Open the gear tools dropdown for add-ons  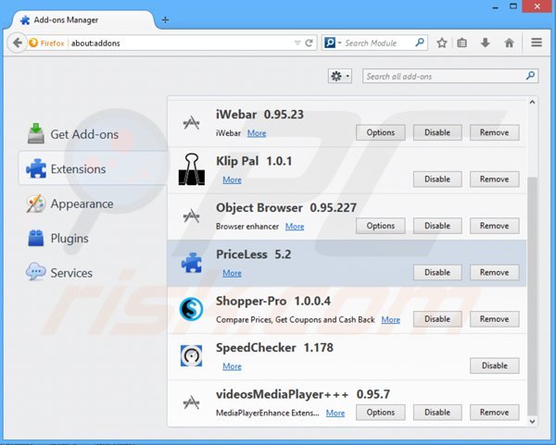(340, 76)
